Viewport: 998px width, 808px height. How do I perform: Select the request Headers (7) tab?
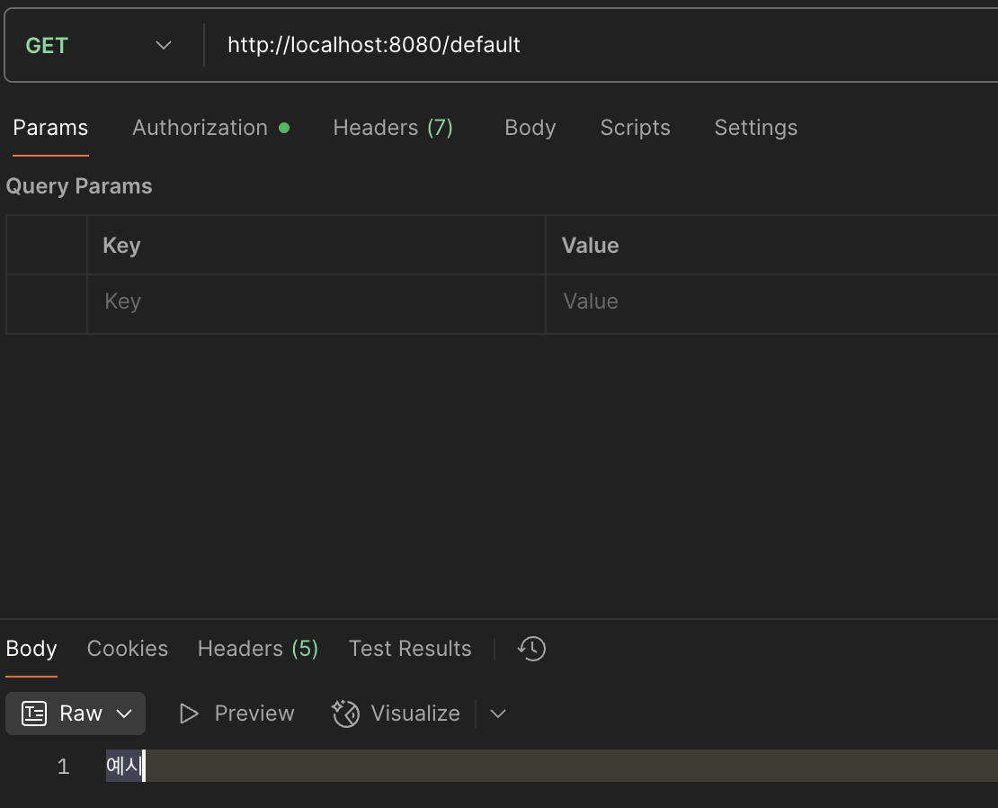[x=393, y=128]
